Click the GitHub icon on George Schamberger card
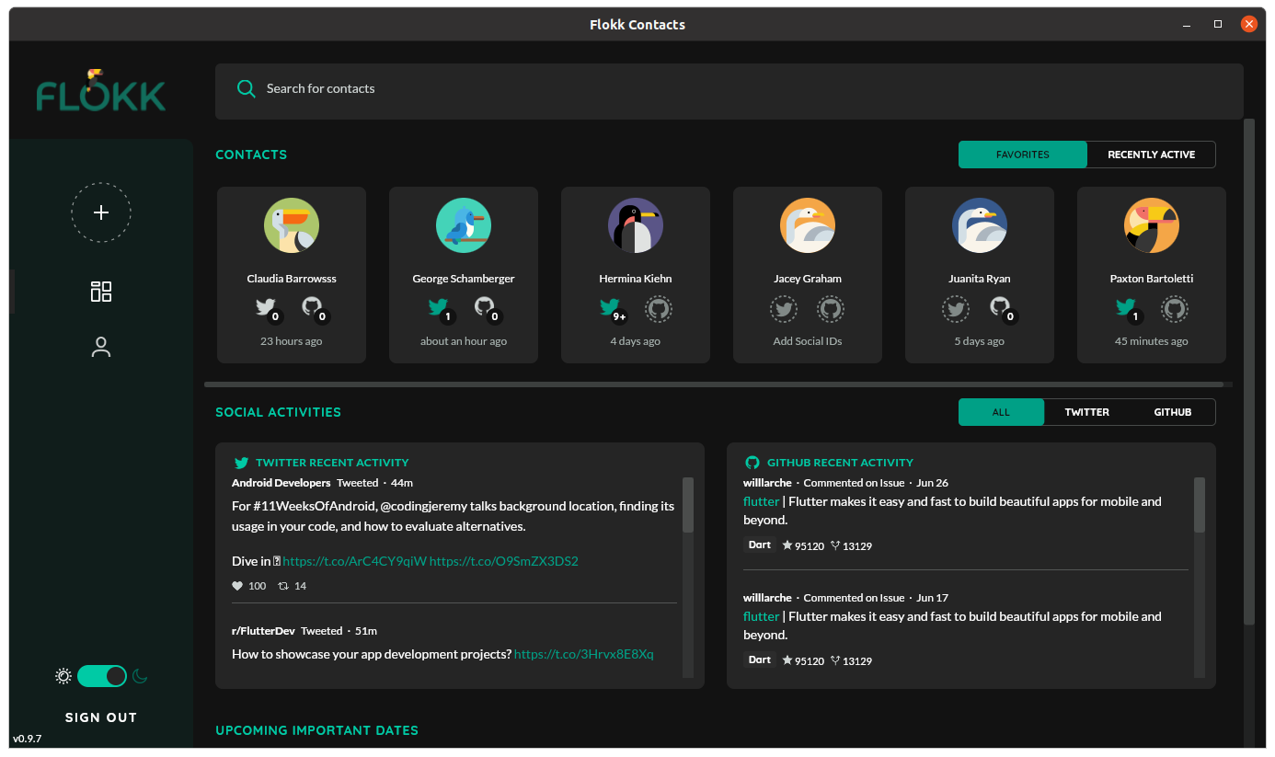Viewport: 1275px width, 757px height. tap(486, 308)
